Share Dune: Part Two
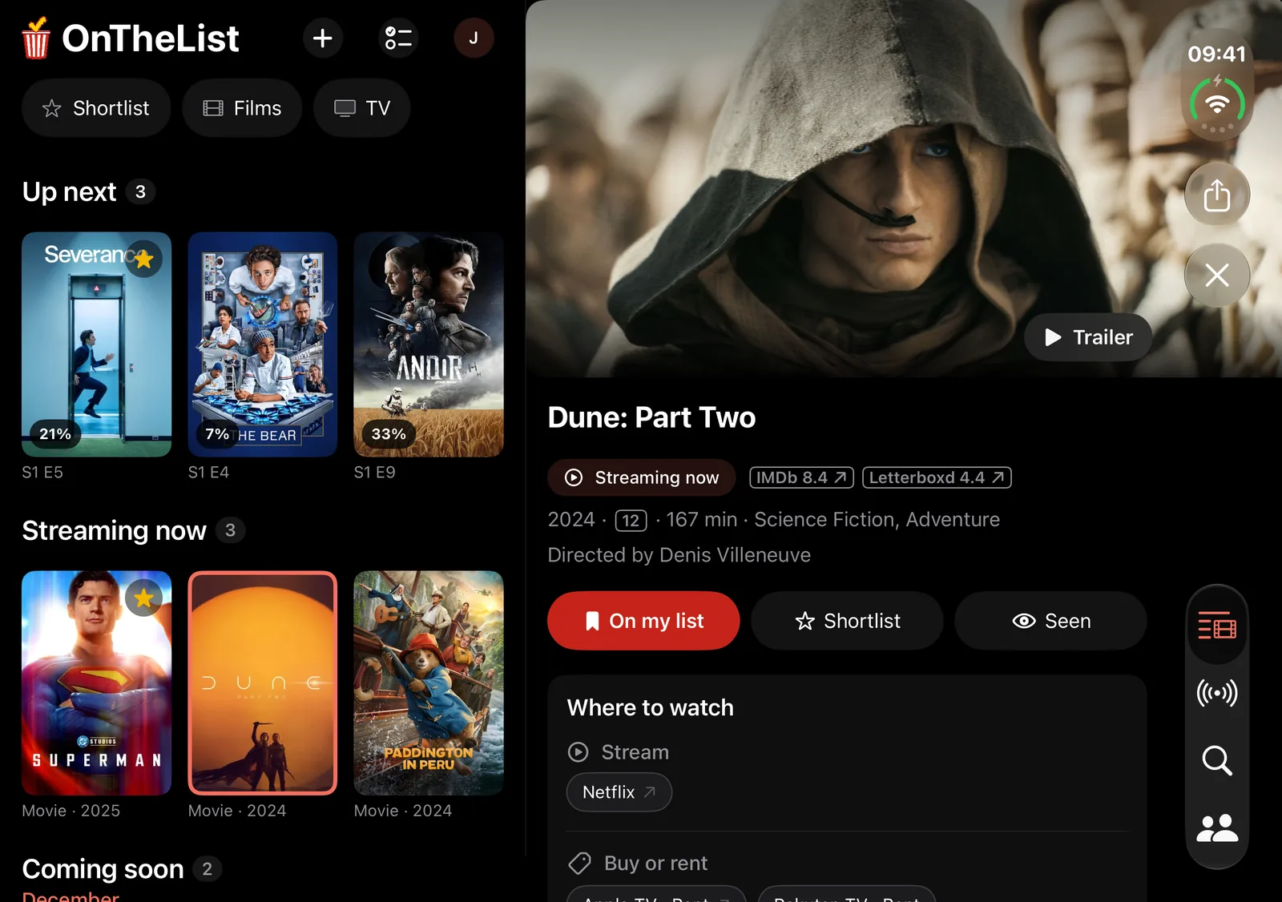 [x=1217, y=195]
